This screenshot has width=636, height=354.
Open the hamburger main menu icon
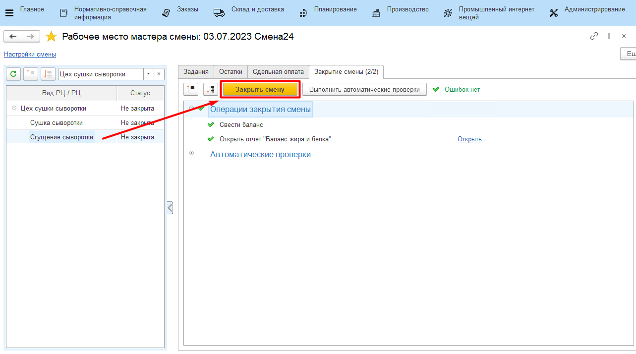[x=9, y=13]
